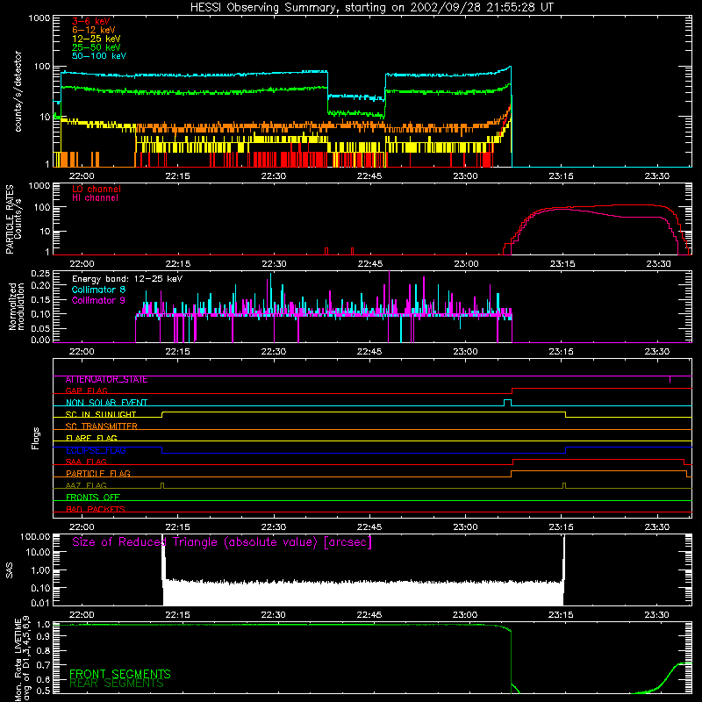The image size is (702, 702).
Task: Click the PARTICLE RATES Counts/s axis label
Action: tap(13, 219)
